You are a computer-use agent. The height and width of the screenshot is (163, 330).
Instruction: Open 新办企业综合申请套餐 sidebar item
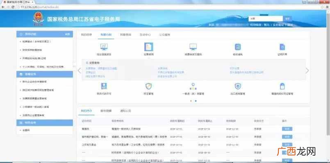pos(34,81)
